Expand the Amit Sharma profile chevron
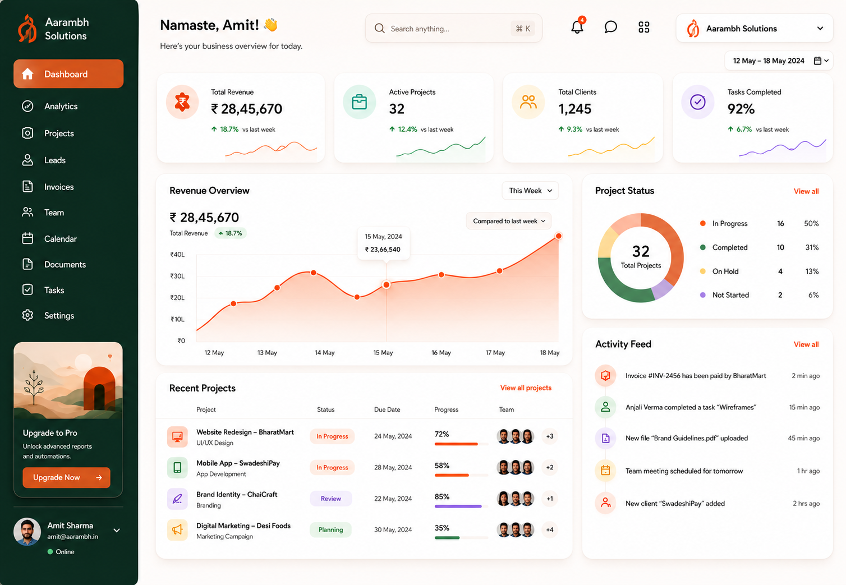Screen dimensions: 846x585 coord(117,530)
